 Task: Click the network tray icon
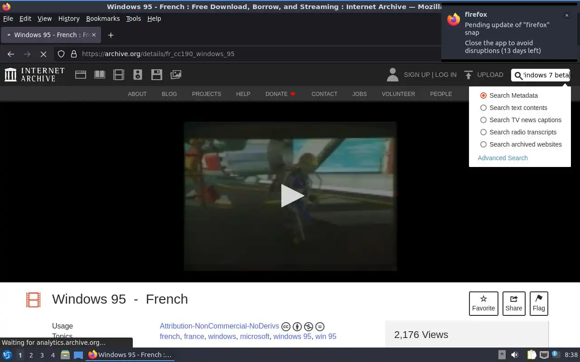(544, 355)
